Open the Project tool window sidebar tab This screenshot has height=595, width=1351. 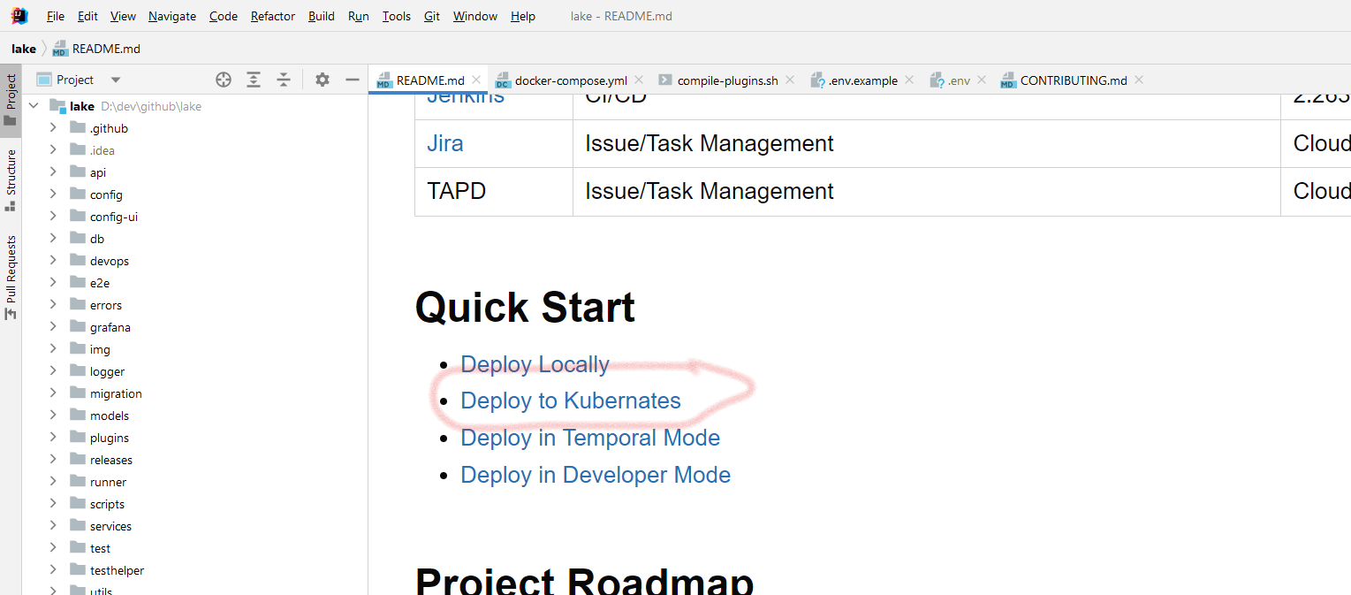(11, 100)
